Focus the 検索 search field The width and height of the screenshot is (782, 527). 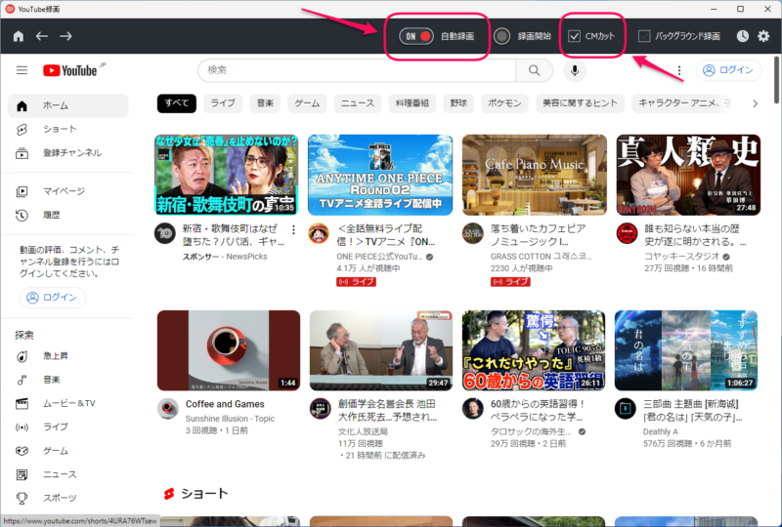(357, 70)
